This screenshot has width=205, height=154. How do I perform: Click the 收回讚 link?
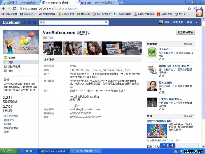click(7, 124)
